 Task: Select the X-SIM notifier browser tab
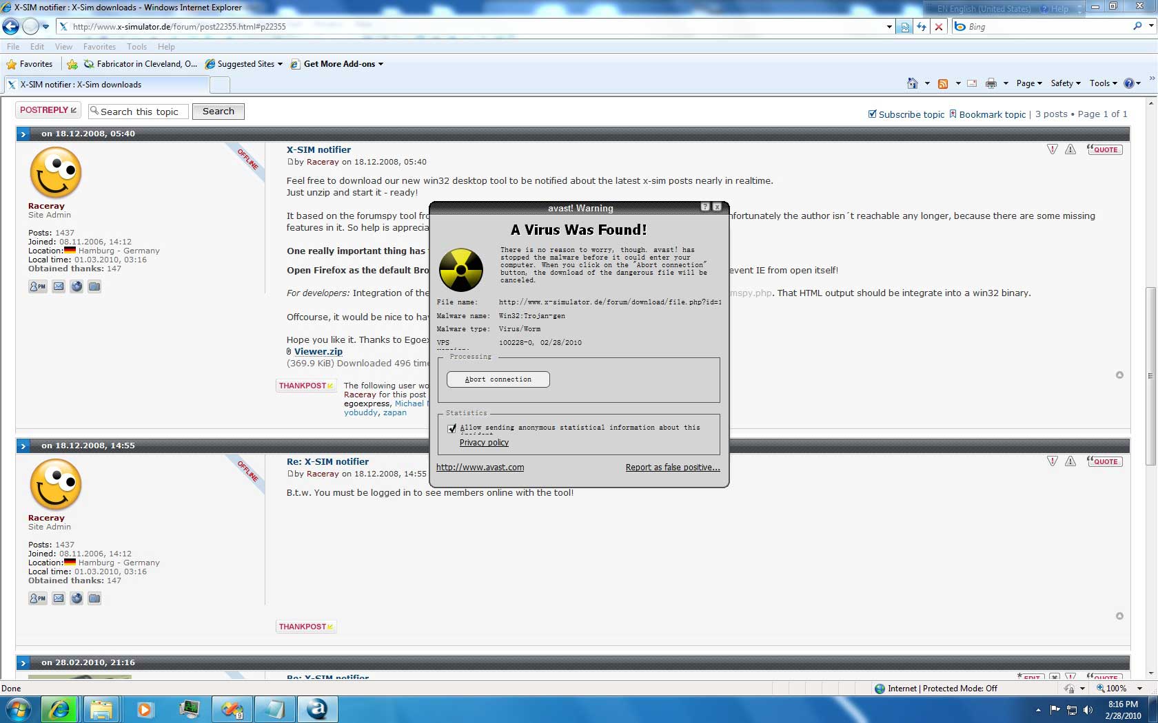pos(106,85)
